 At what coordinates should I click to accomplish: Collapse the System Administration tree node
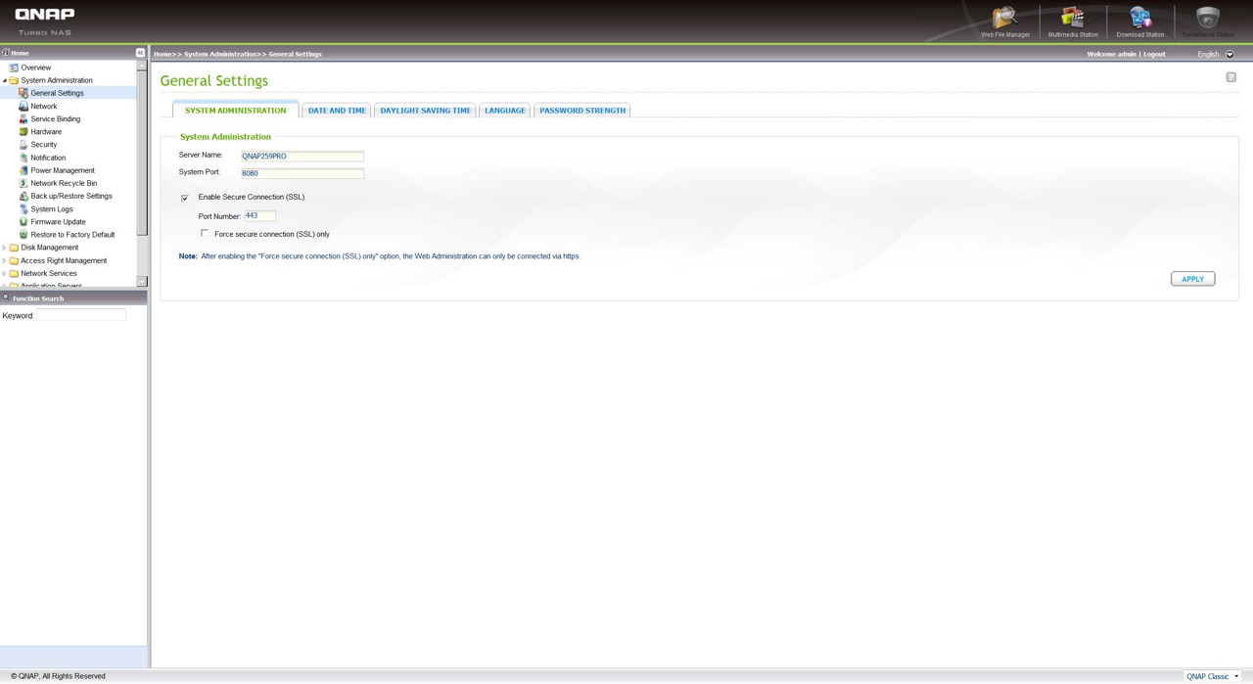[x=5, y=80]
